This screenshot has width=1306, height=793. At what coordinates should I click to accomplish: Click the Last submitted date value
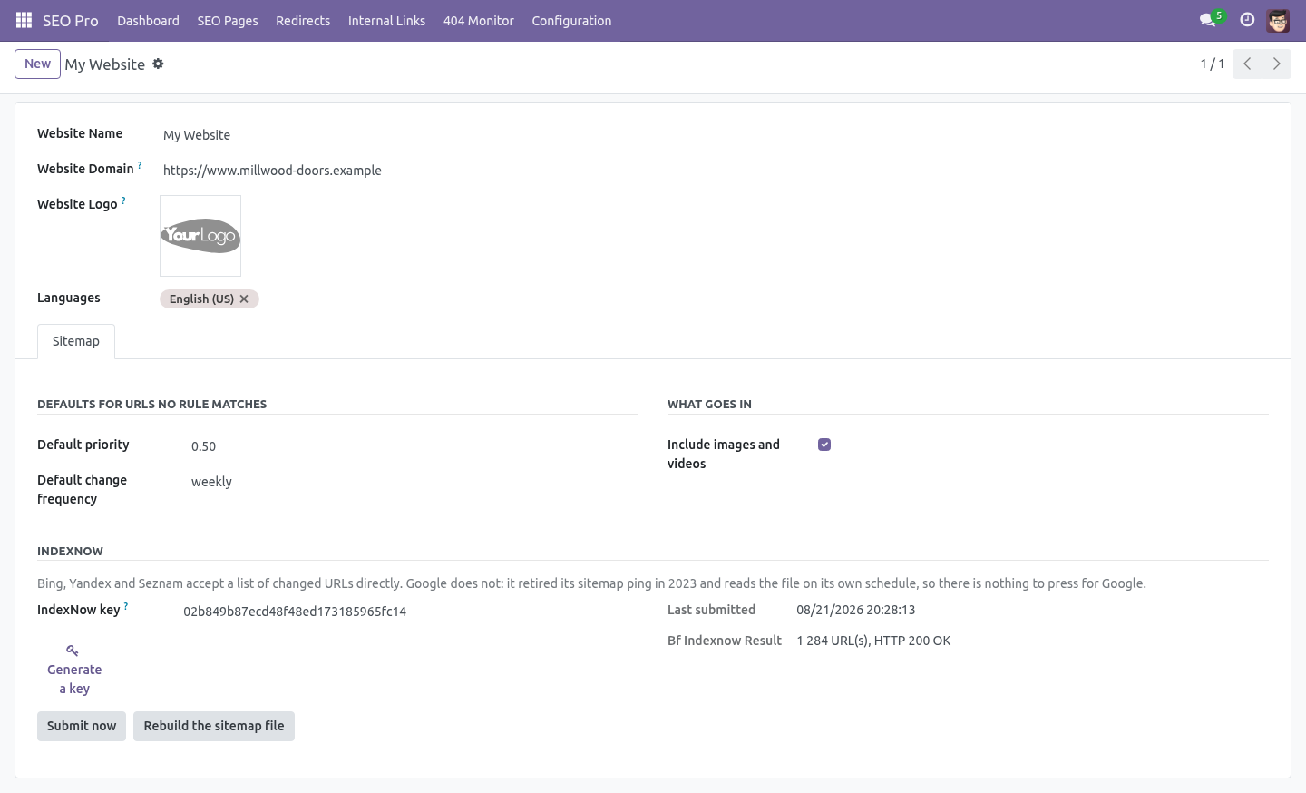coord(856,610)
